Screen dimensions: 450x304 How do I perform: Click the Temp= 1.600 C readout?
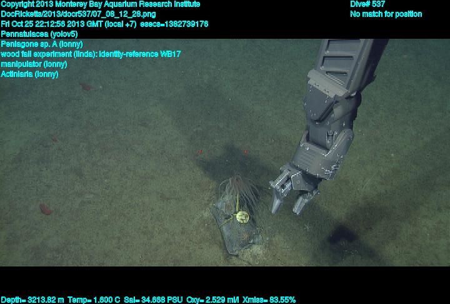(x=94, y=300)
